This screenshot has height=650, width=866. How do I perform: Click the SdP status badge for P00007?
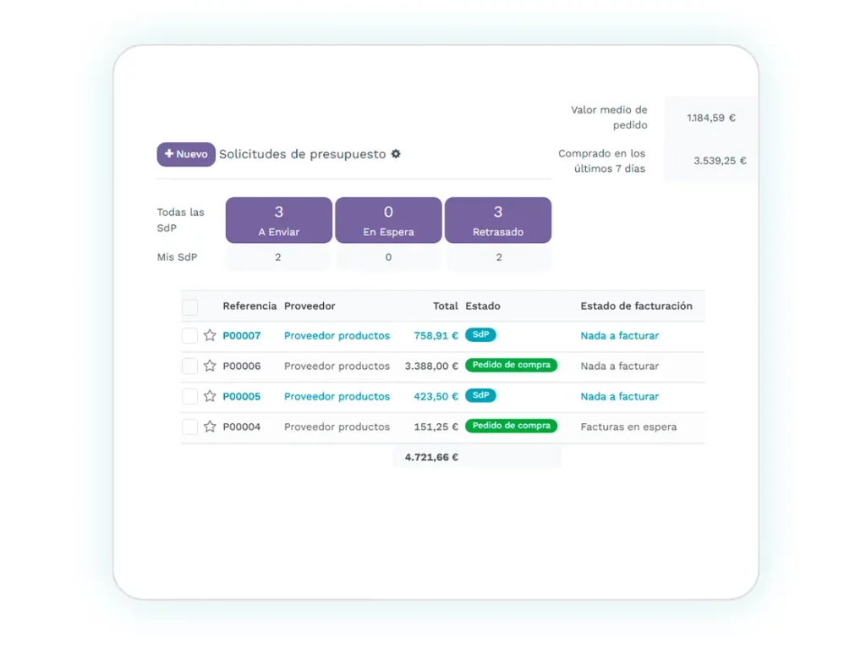coord(480,335)
